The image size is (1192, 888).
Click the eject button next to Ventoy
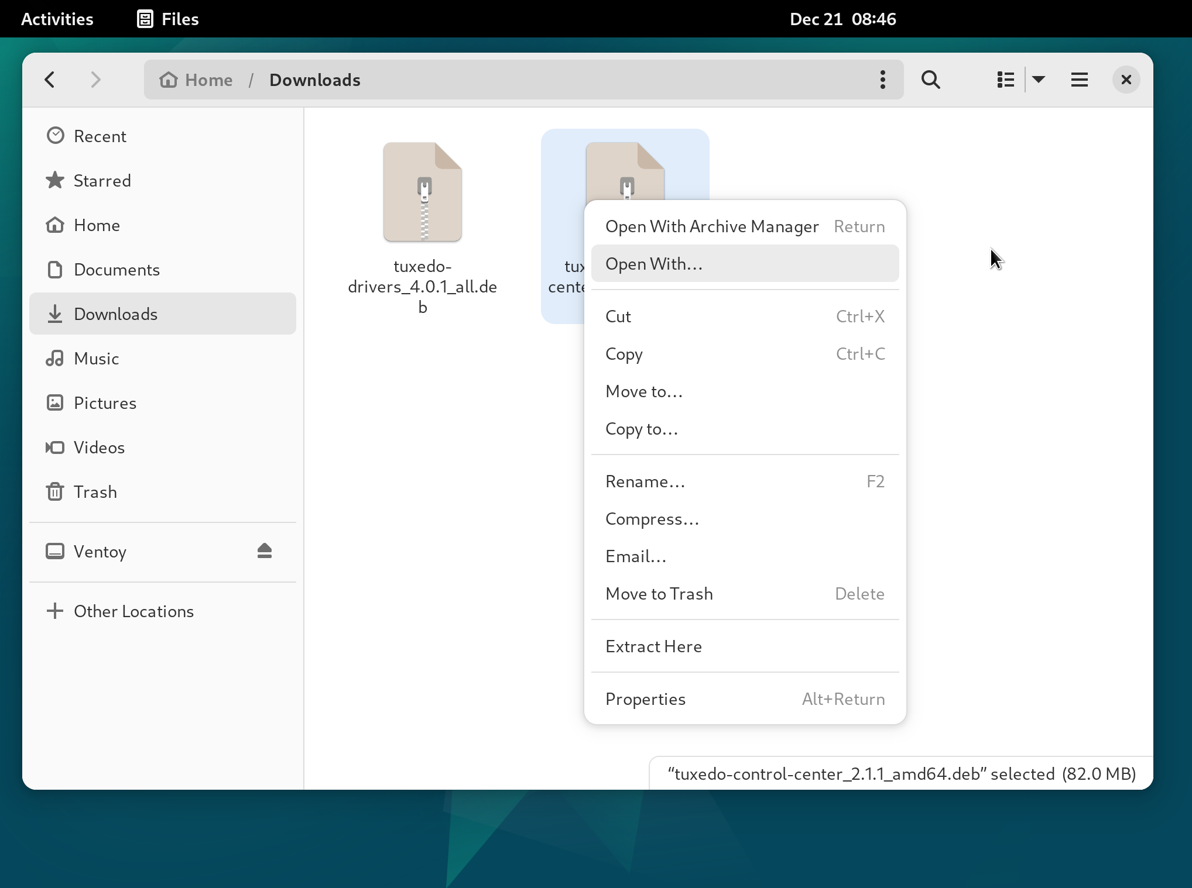265,551
